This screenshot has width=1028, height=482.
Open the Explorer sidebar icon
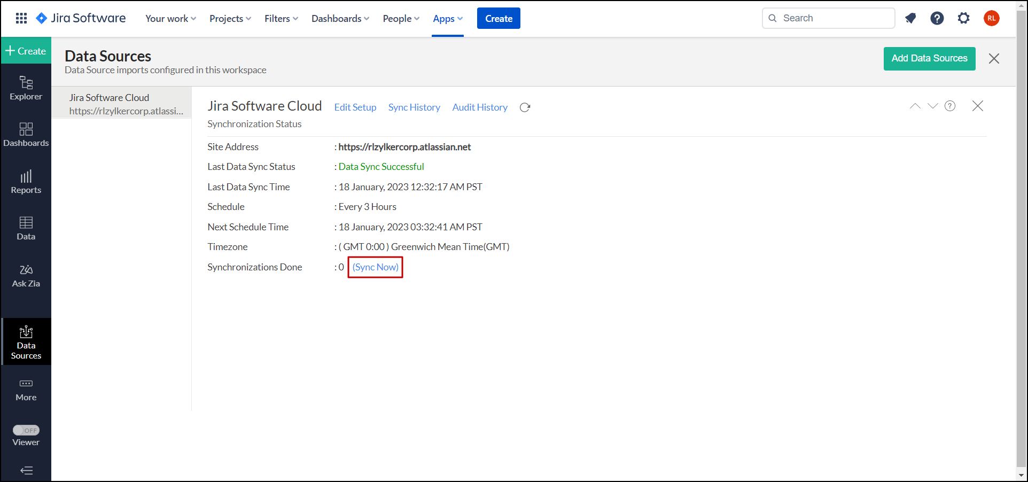coord(26,88)
